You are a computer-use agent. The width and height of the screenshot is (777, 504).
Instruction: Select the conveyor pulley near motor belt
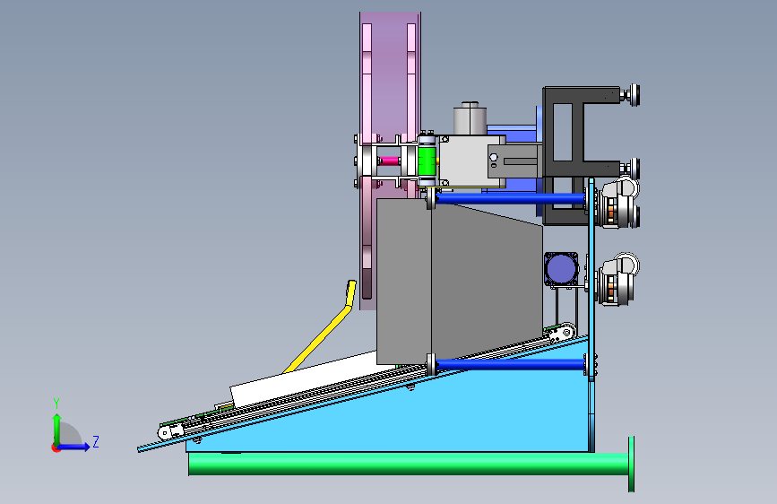tap(565, 332)
